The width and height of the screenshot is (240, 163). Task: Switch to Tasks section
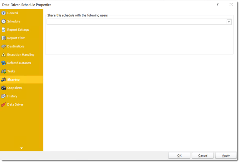pos(11,71)
